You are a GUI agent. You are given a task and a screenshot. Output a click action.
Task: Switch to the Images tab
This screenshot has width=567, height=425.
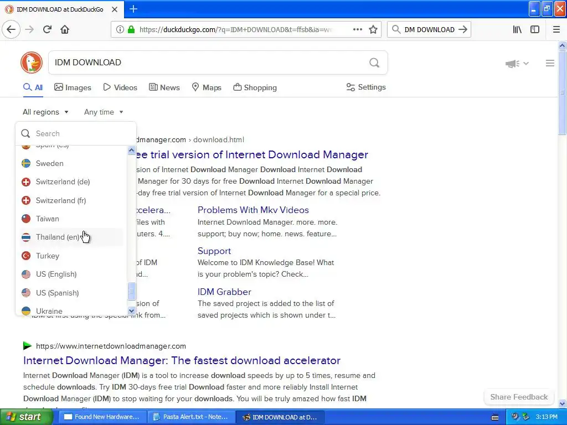(x=73, y=87)
